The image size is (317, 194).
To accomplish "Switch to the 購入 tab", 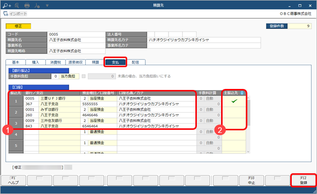I will [x=35, y=62].
